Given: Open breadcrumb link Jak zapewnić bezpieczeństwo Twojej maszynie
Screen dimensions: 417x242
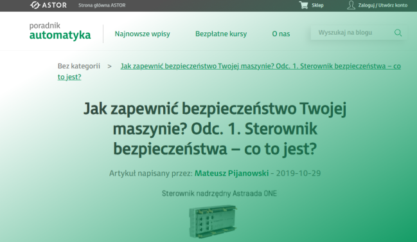Looking at the screenshot, I should pyautogui.click(x=229, y=71).
